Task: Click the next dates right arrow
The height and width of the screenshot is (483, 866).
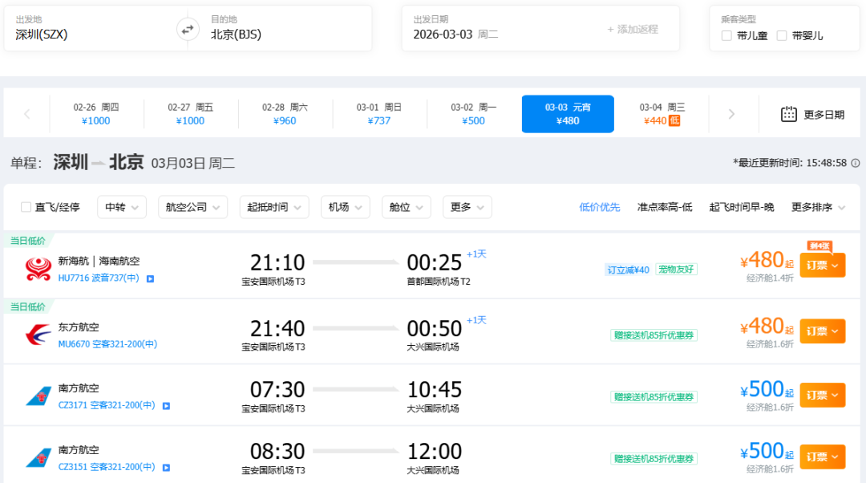Action: pos(730,114)
